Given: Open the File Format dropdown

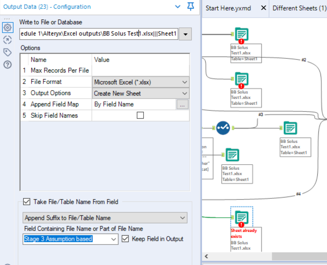Looking at the screenshot, I should point(141,82).
